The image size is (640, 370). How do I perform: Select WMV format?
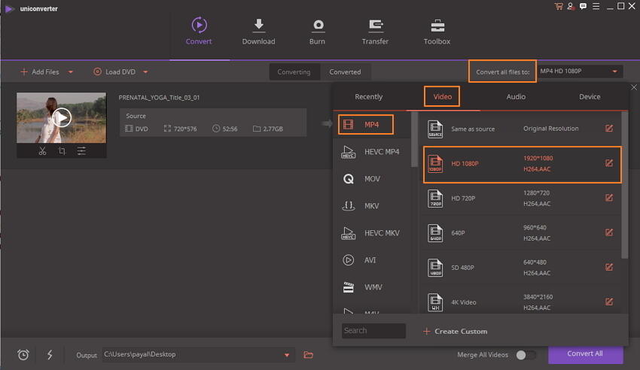pos(372,287)
